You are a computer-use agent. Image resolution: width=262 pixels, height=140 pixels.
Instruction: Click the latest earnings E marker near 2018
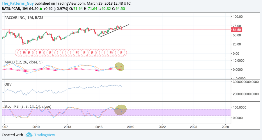pyautogui.click(x=121, y=53)
